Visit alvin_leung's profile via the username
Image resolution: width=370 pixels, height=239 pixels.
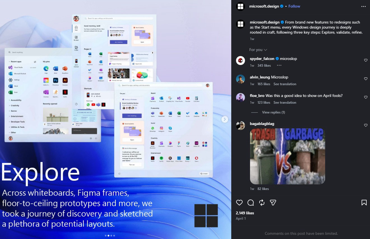tap(260, 77)
